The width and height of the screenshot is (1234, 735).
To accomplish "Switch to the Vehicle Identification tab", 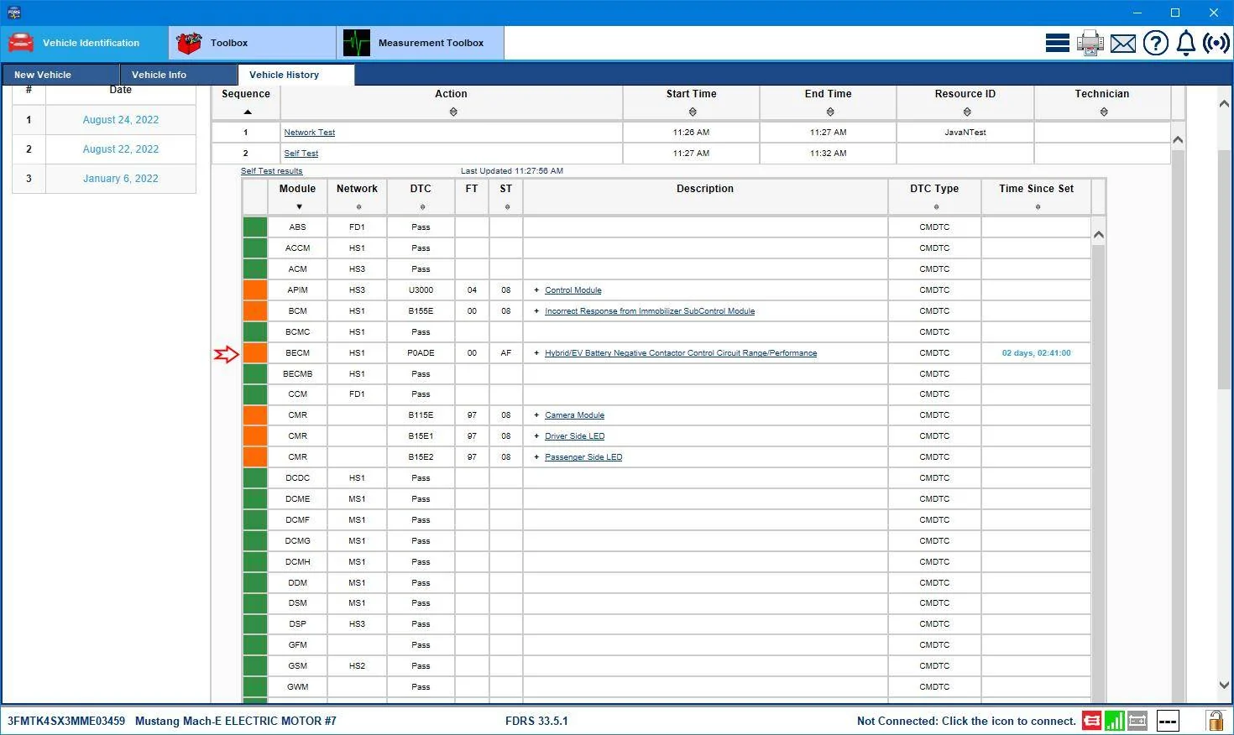I will 84,43.
